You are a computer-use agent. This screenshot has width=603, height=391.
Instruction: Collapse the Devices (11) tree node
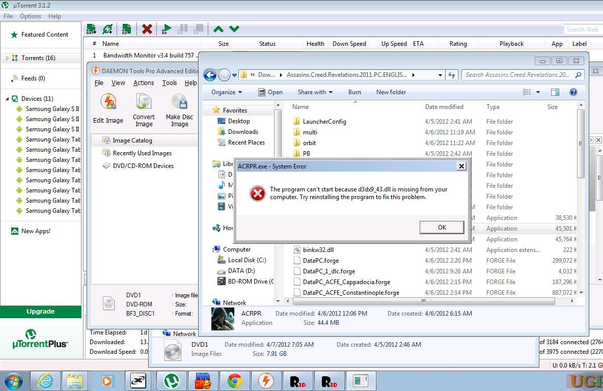click(7, 99)
